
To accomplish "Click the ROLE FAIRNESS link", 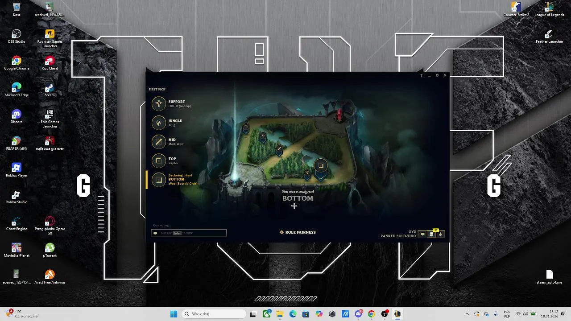I will [x=298, y=232].
